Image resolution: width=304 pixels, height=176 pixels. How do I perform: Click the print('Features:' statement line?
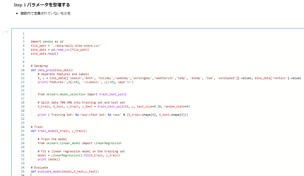[x=86, y=82]
